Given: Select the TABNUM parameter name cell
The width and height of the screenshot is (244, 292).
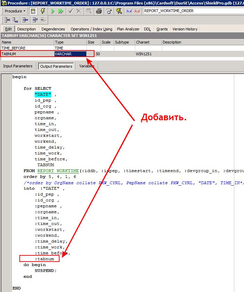Looking at the screenshot, I should pyautogui.click(x=27, y=54).
